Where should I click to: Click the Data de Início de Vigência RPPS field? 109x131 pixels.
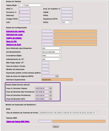pyautogui.click(x=48, y=76)
